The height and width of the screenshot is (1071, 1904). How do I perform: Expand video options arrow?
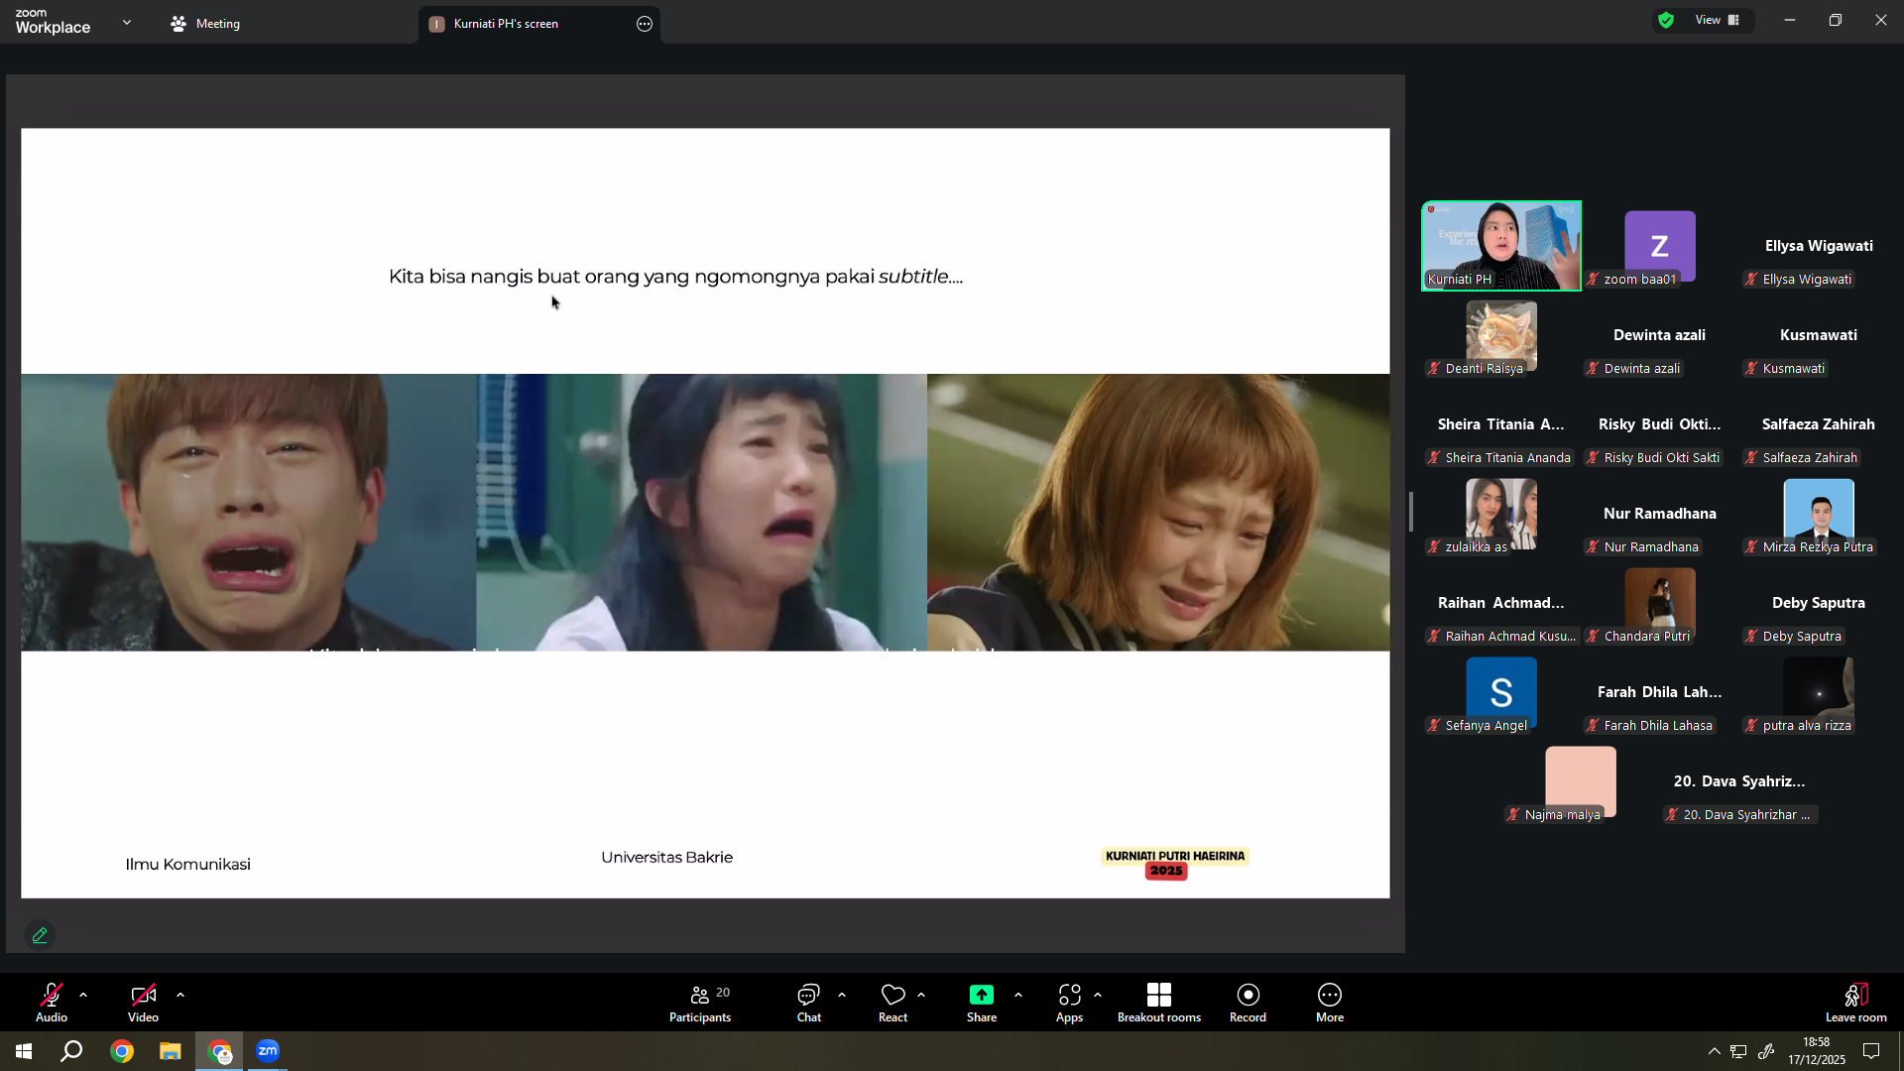click(180, 995)
